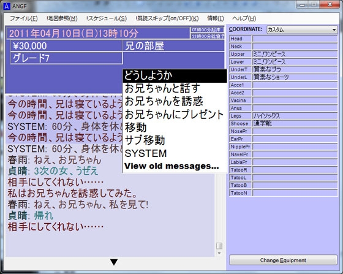Select お兄ちゃんと話す from the choice list

coord(175,88)
